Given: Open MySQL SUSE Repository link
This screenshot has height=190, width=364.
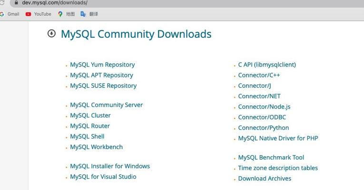Looking at the screenshot, I should pos(103,85).
